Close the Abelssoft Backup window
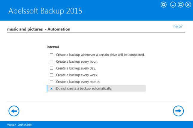The width and height of the screenshot is (193, 128). [x=188, y=5]
